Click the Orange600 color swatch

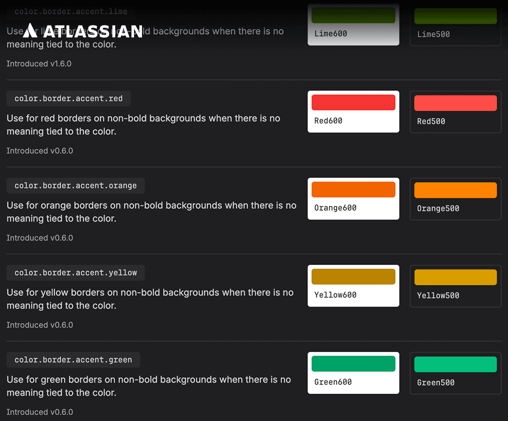pos(353,189)
